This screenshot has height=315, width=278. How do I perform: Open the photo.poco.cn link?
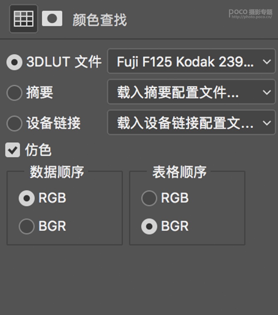tap(252, 17)
